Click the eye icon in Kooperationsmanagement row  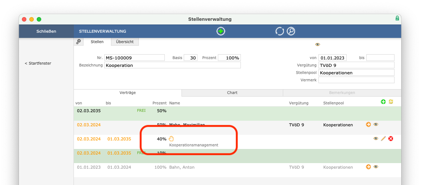coord(376,139)
